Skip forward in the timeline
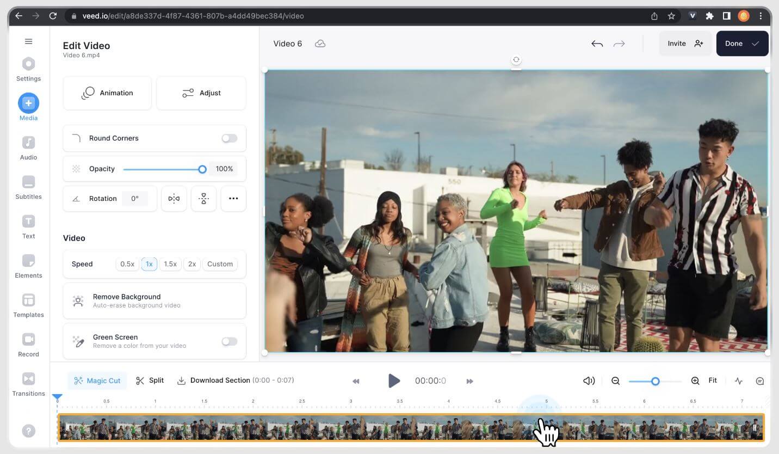779x454 pixels. 470,381
